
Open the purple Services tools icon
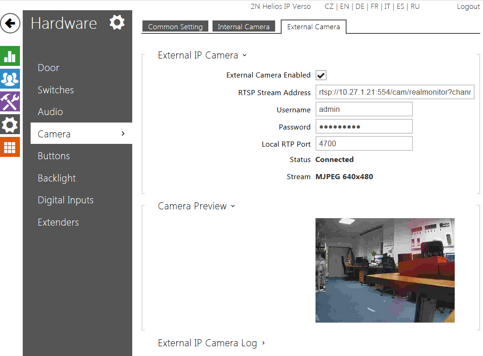[x=10, y=102]
